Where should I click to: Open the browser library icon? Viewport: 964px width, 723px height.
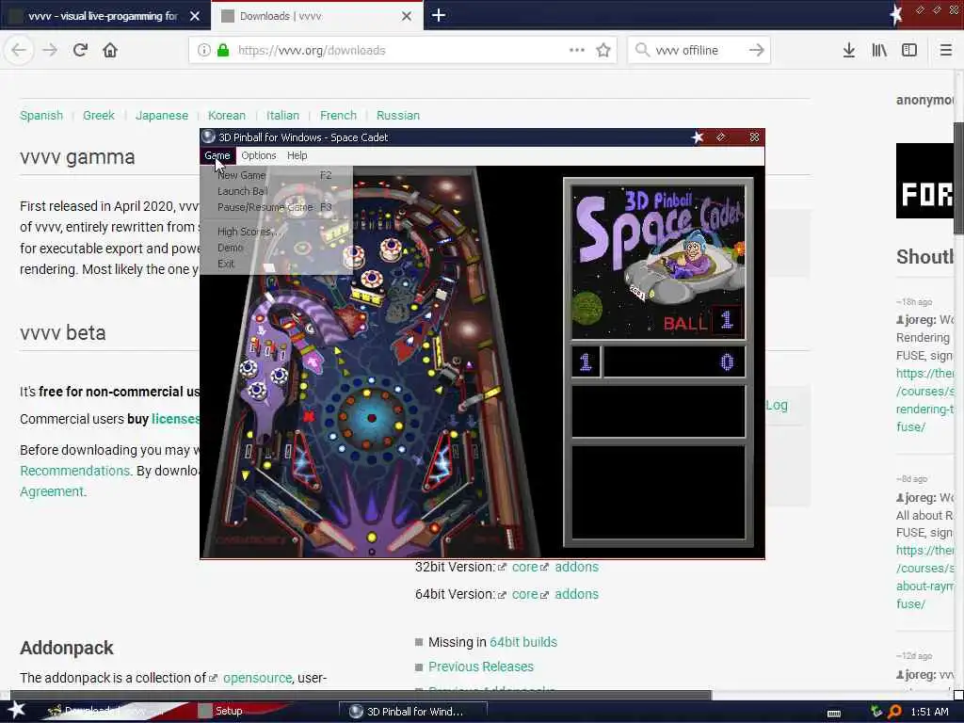coord(879,50)
